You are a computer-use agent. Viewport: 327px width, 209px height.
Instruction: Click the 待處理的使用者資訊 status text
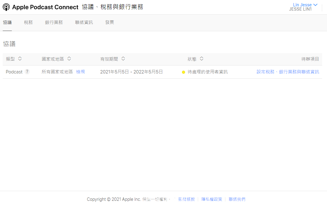point(207,72)
